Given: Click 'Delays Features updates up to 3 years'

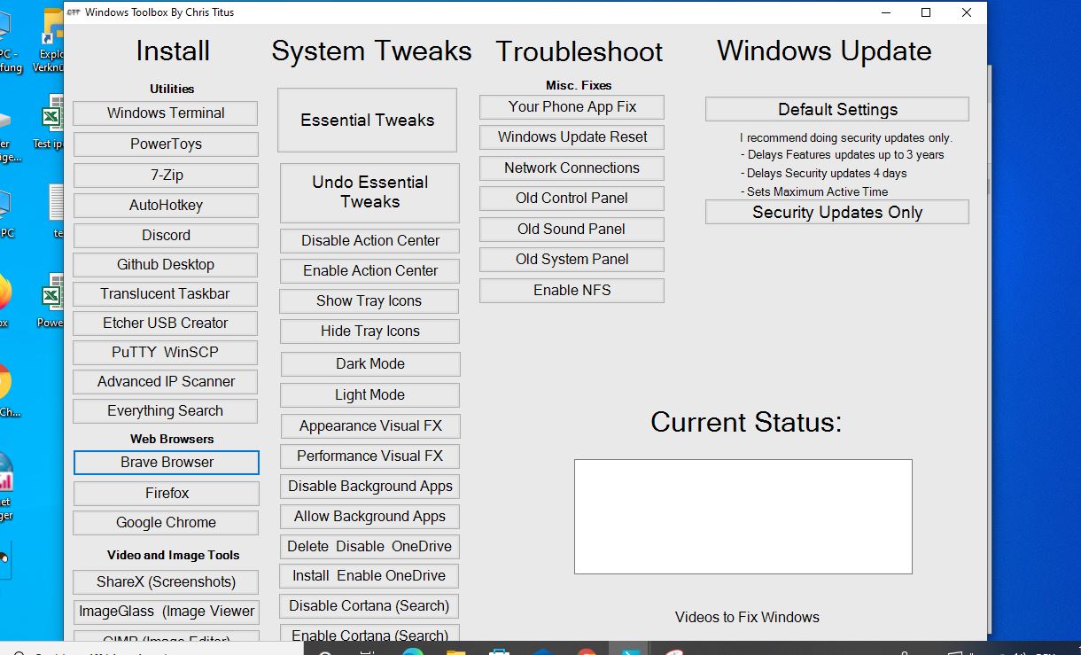Looking at the screenshot, I should pyautogui.click(x=843, y=155).
